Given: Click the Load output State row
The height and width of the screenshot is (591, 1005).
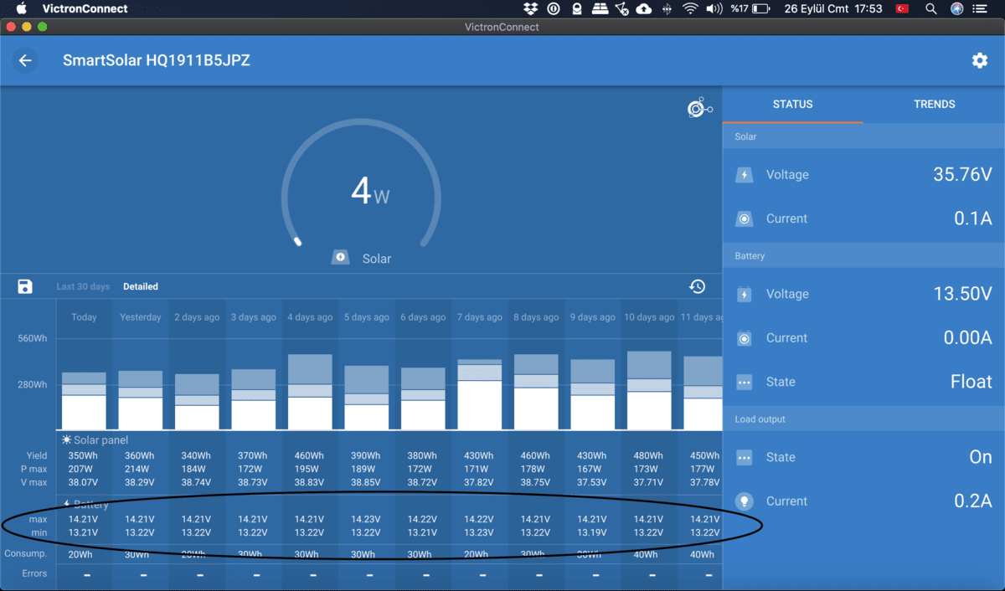Looking at the screenshot, I should [863, 458].
